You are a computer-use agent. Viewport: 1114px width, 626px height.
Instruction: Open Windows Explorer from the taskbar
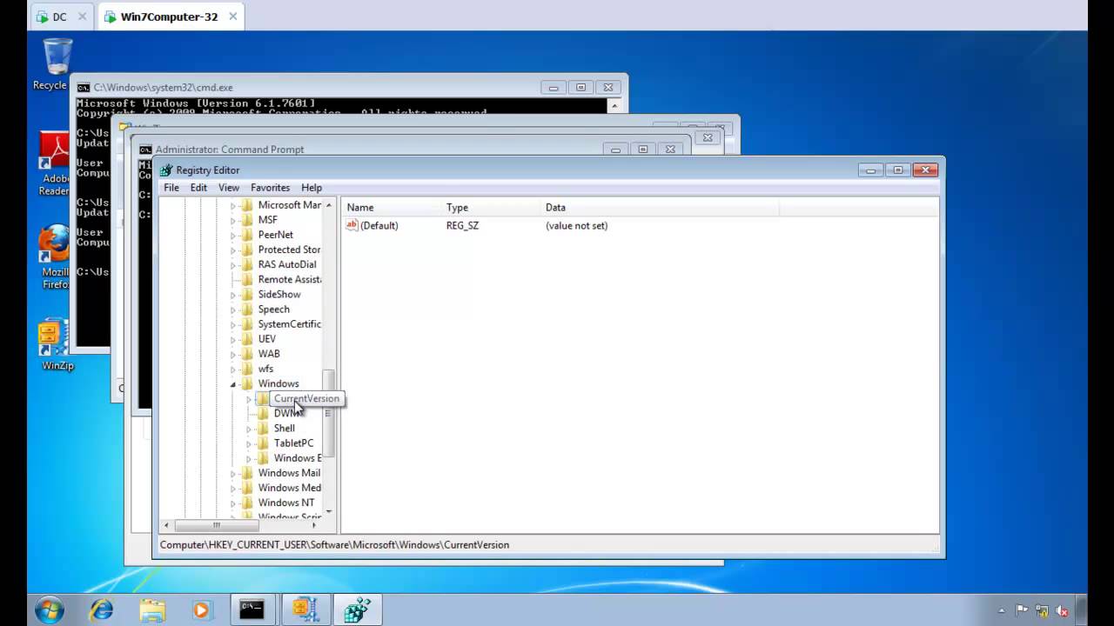[151, 610]
